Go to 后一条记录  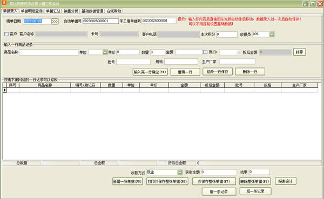(255, 191)
